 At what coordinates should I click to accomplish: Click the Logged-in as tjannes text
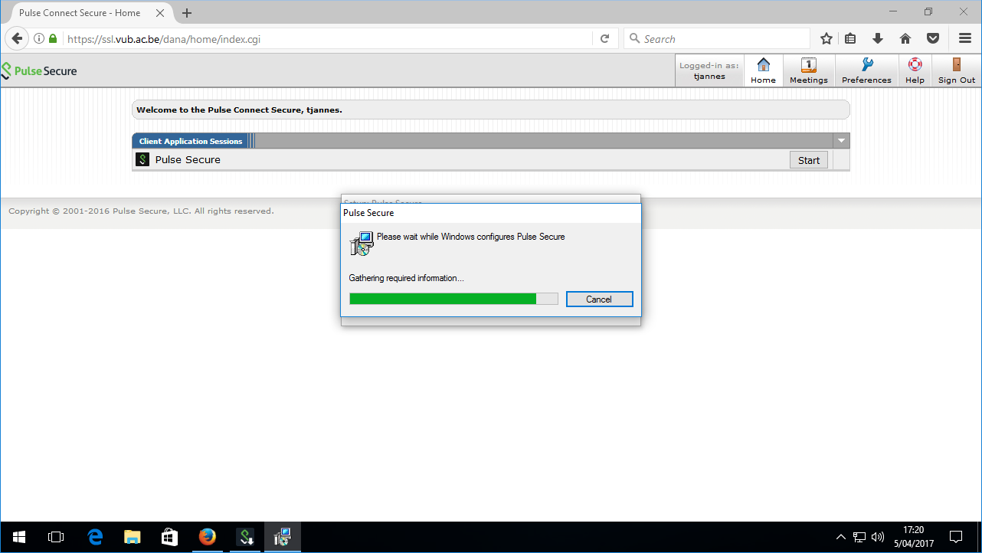tap(709, 70)
